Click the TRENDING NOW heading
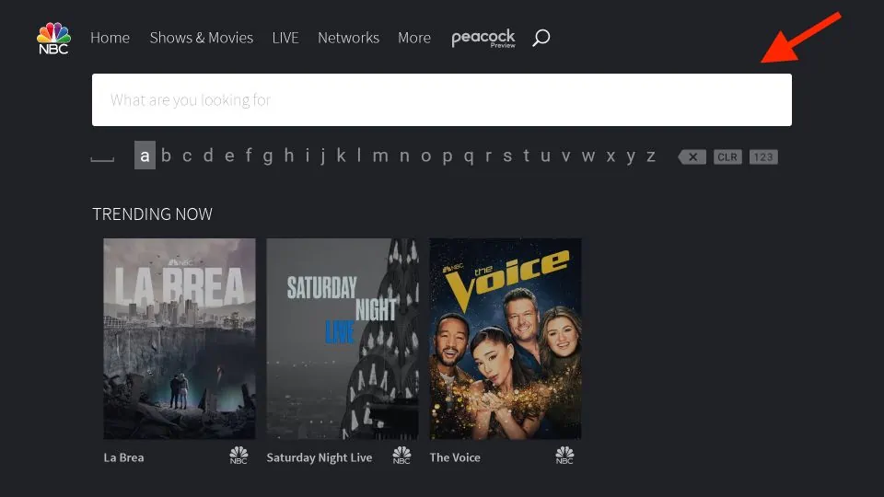The image size is (884, 497). pos(152,214)
